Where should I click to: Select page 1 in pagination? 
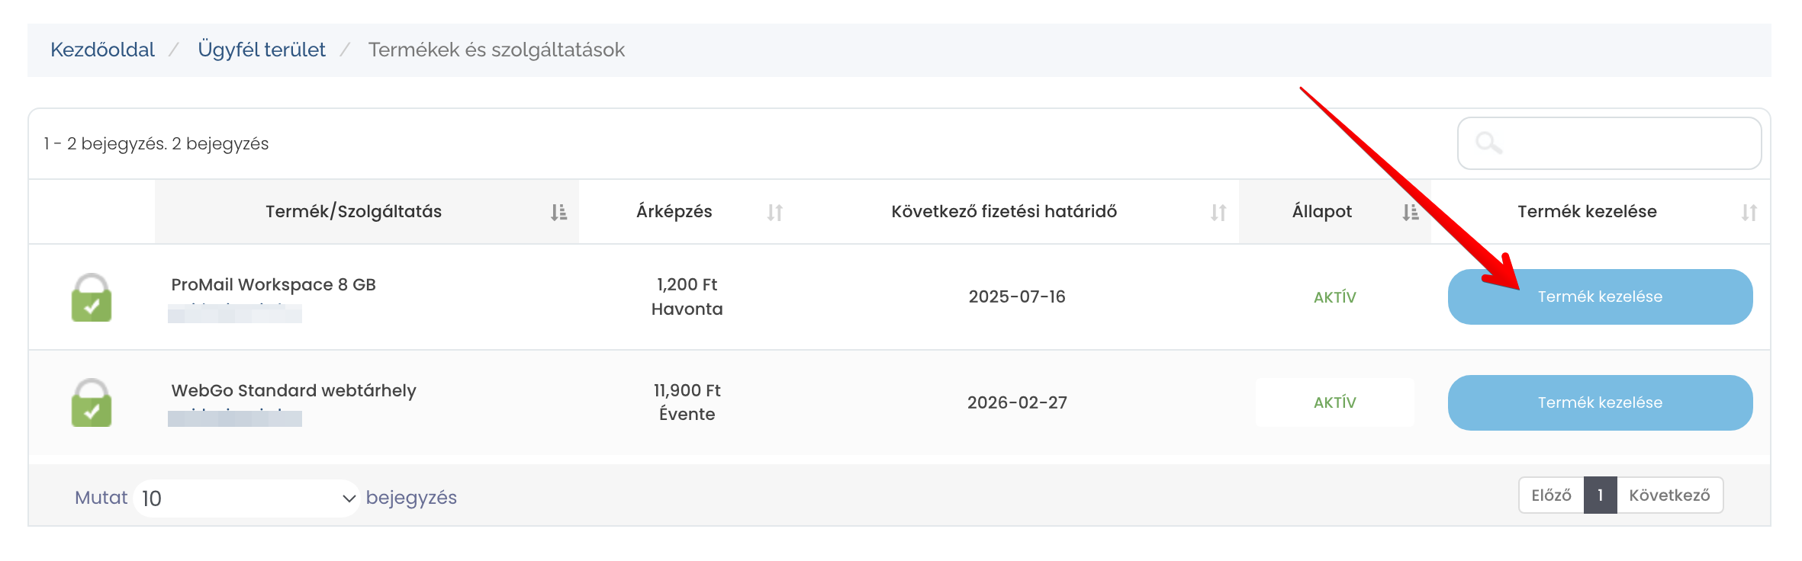(x=1600, y=495)
